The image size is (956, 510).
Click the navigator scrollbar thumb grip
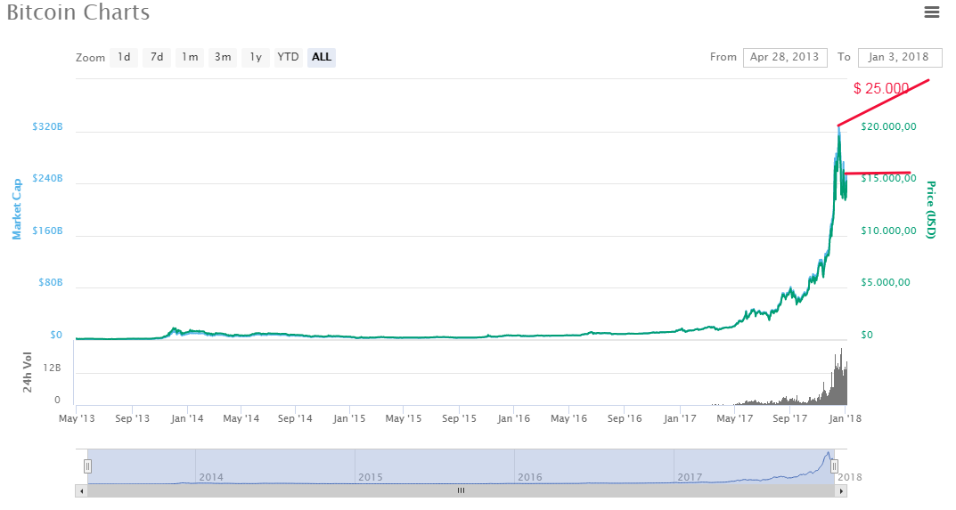click(461, 490)
